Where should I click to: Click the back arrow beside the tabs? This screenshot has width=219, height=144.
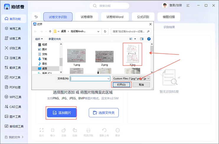(36, 17)
